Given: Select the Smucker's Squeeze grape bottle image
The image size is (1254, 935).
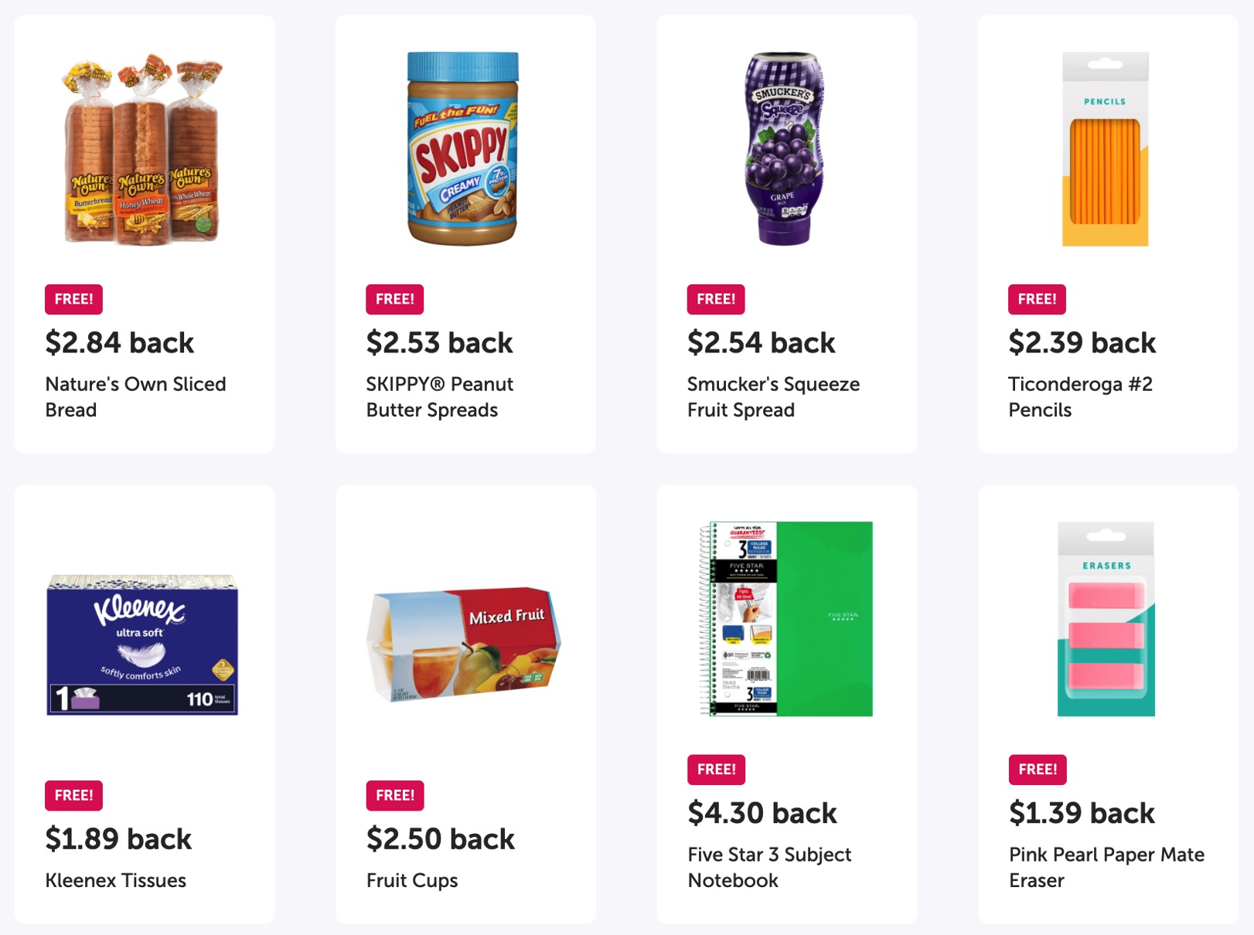Looking at the screenshot, I should coord(784,149).
